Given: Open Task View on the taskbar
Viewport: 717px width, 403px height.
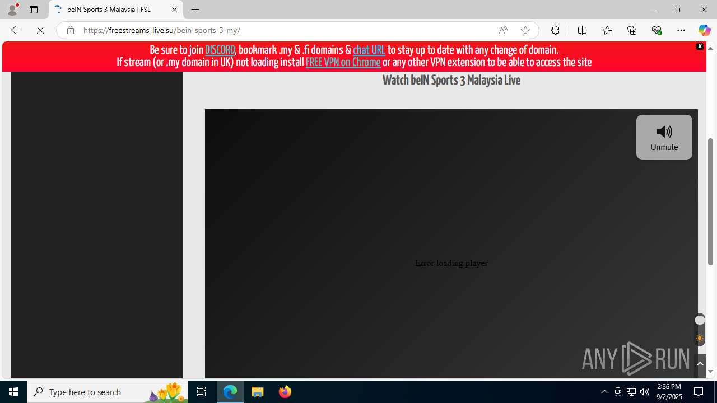Looking at the screenshot, I should pyautogui.click(x=202, y=392).
